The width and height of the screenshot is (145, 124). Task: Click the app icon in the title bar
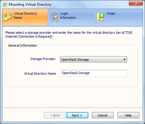click(x=5, y=4)
